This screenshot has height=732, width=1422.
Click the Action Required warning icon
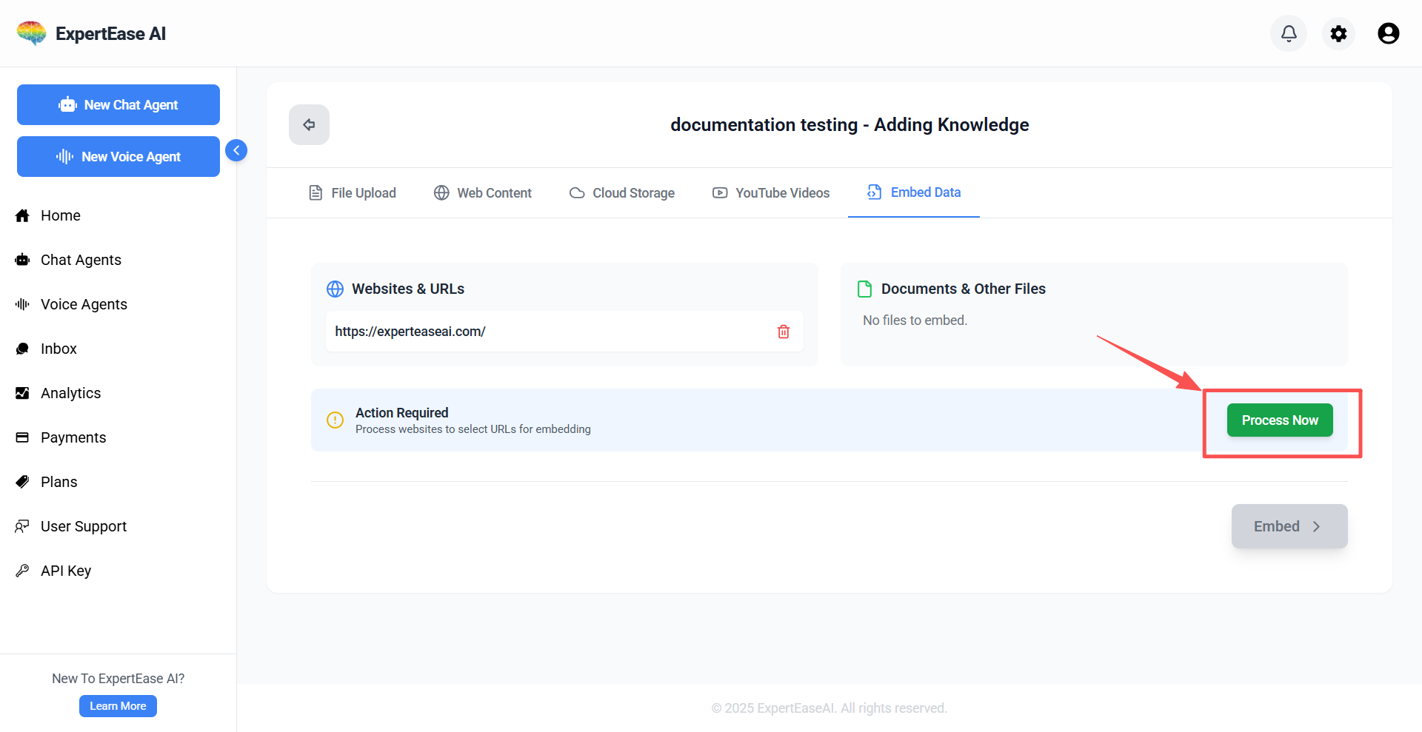pyautogui.click(x=335, y=420)
